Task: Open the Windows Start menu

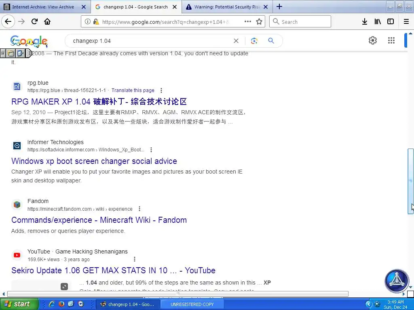Action: tap(19, 304)
